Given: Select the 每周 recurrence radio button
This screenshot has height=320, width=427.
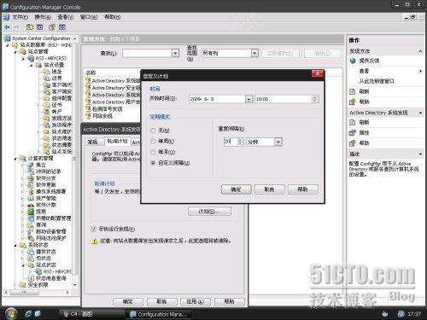Looking at the screenshot, I should click(x=153, y=141).
